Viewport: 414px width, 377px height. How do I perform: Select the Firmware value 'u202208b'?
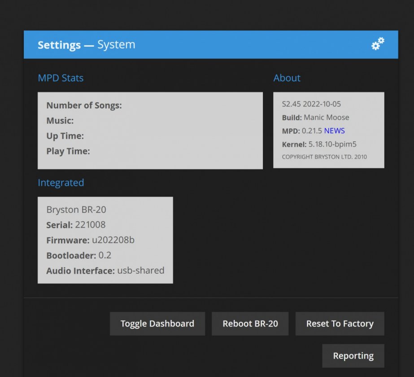pyautogui.click(x=113, y=240)
